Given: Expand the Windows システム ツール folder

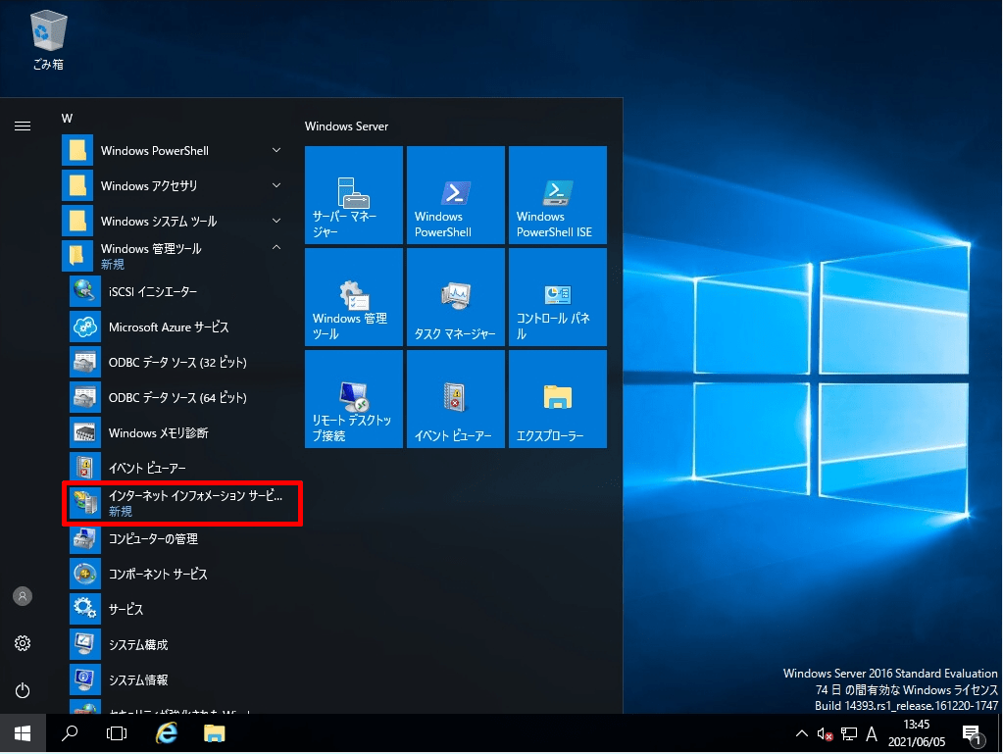Looking at the screenshot, I should (157, 221).
